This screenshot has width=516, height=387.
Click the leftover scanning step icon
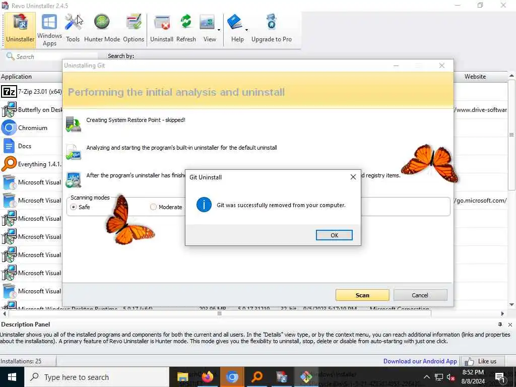tap(74, 179)
